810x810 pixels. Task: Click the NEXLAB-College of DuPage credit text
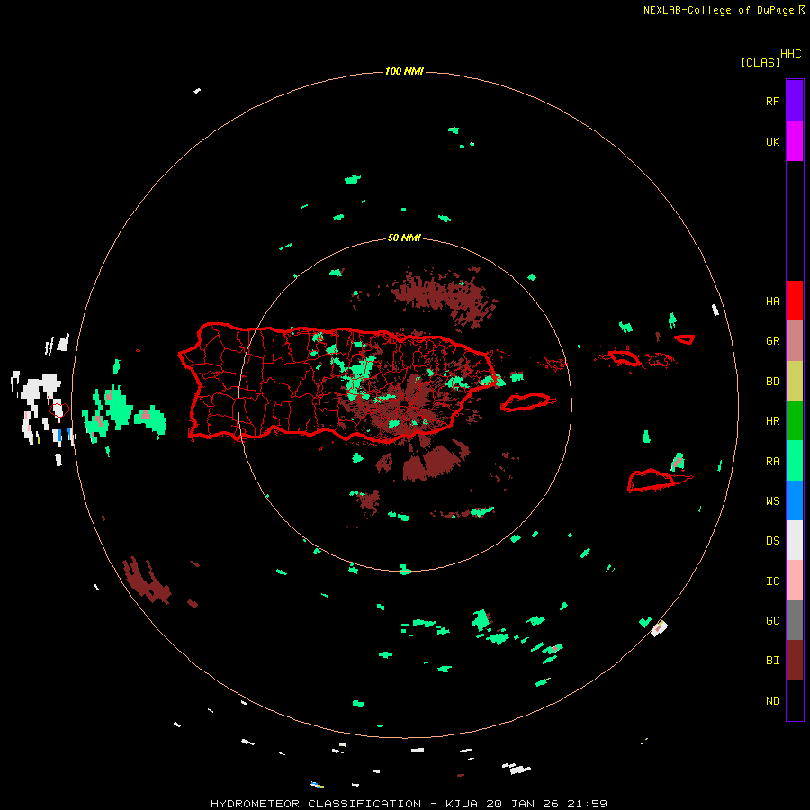point(724,10)
